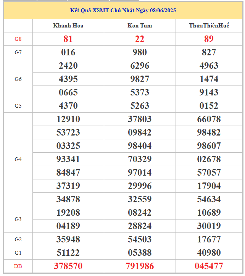Click the G5 prize row label

(x=18, y=106)
